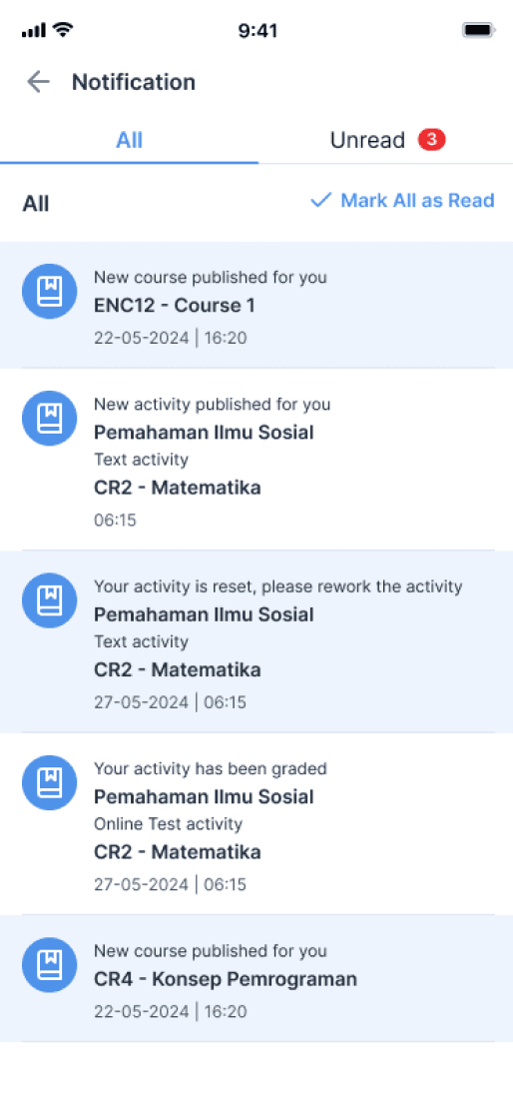Click book icon beside ENC12 - Course 1
The height and width of the screenshot is (1119, 513).
click(49, 291)
